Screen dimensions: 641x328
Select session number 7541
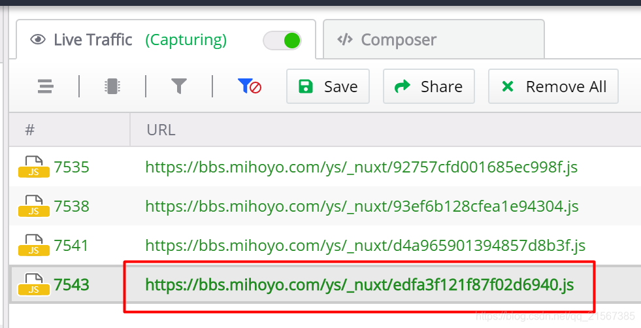[x=71, y=246]
